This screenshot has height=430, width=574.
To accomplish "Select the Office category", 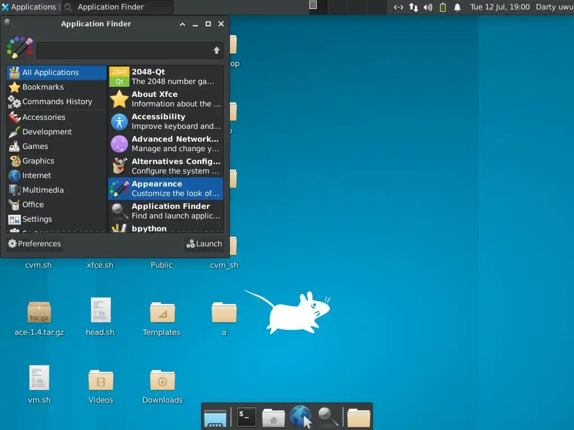I will click(57, 205).
